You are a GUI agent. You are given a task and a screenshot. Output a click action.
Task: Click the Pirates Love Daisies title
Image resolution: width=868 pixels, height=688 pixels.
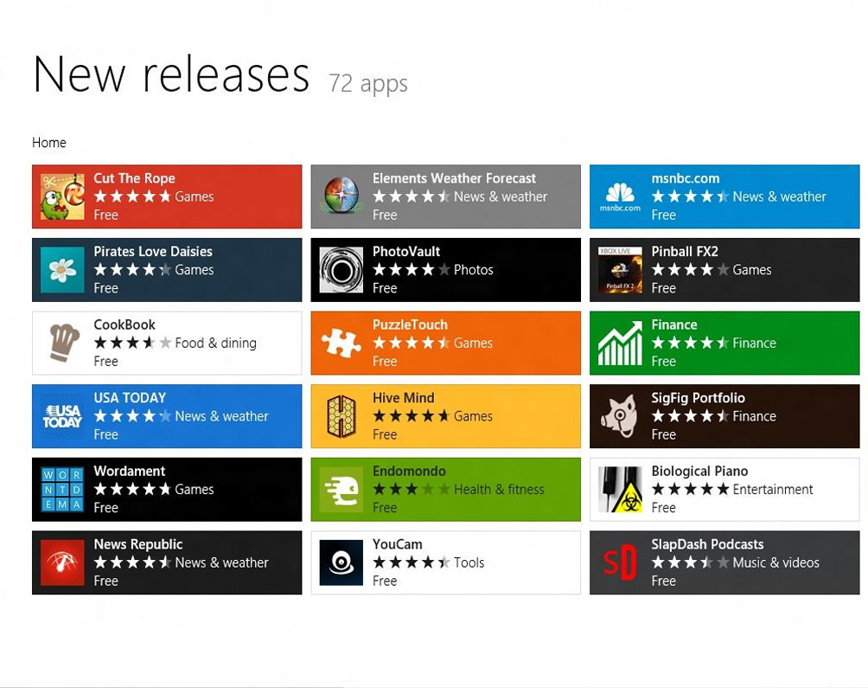click(153, 252)
